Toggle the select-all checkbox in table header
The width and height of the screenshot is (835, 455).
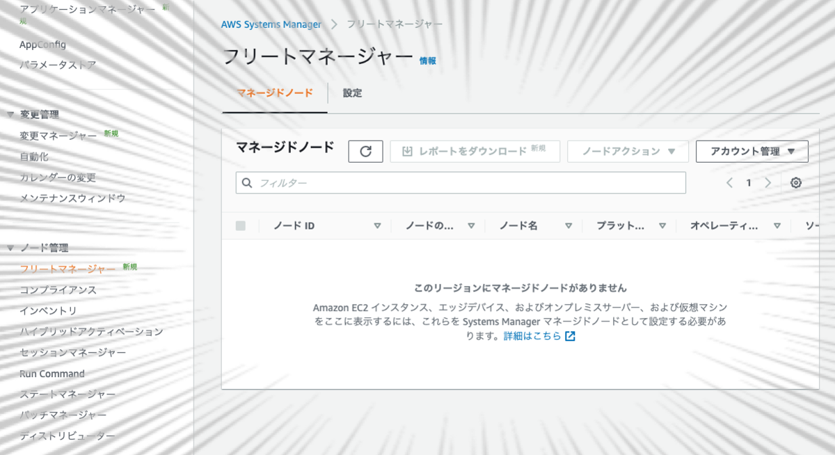[241, 226]
